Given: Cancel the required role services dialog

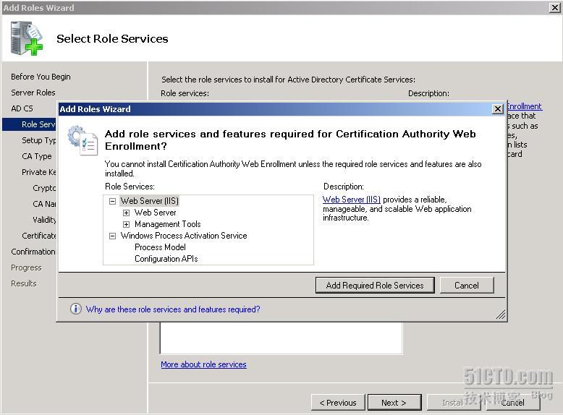Looking at the screenshot, I should (x=467, y=285).
